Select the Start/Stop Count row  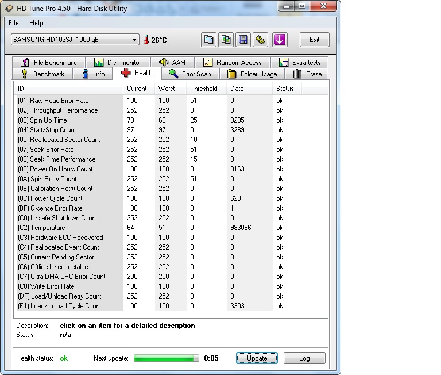[x=158, y=130]
